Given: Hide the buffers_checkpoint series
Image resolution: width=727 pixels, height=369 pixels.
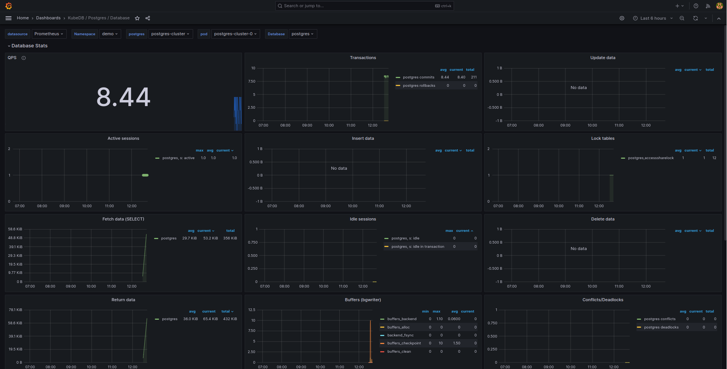Looking at the screenshot, I should pyautogui.click(x=404, y=343).
